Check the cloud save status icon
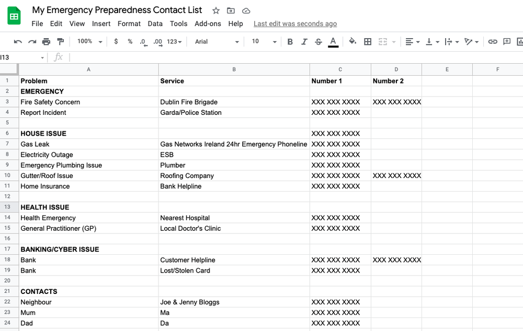Screen dimensions: 523x331 (246, 10)
